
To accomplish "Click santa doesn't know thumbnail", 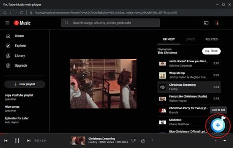I will click(x=162, y=64).
